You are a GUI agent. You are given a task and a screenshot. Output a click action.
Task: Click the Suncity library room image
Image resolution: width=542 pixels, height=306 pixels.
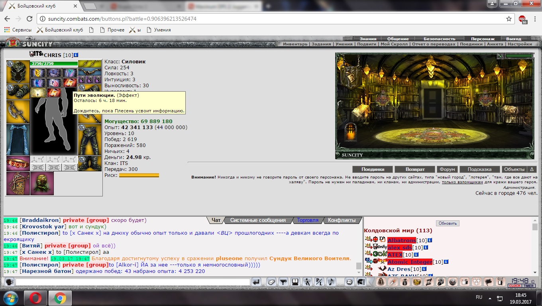point(435,106)
